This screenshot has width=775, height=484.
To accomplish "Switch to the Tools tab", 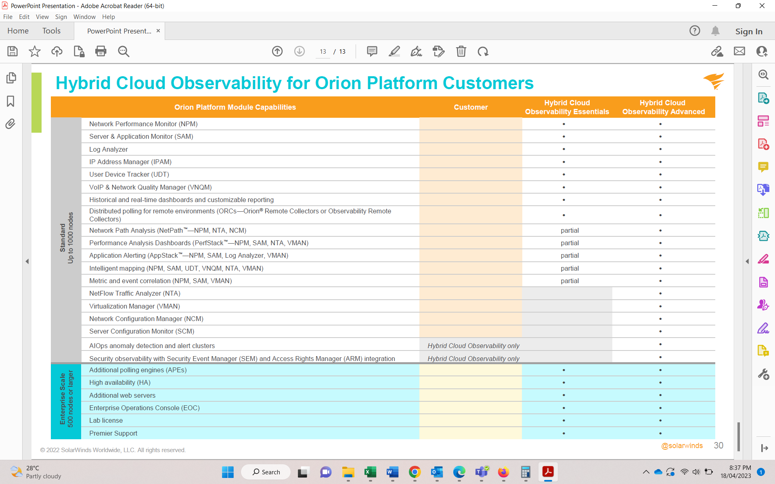I will pos(51,31).
